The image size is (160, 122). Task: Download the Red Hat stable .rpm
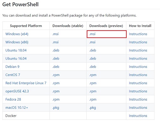pos(56,83)
